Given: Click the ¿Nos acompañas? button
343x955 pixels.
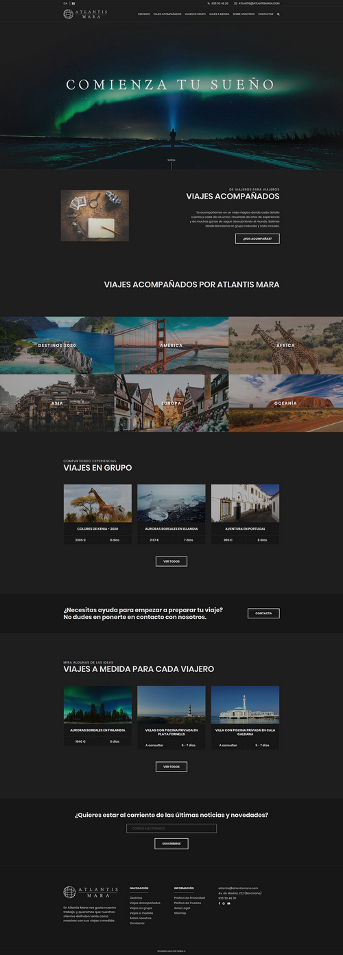Looking at the screenshot, I should point(257,238).
